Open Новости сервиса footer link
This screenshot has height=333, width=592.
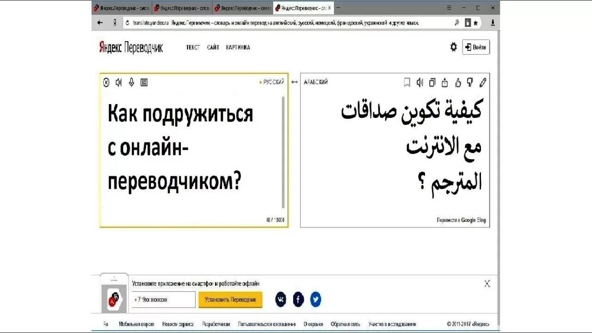tap(178, 324)
